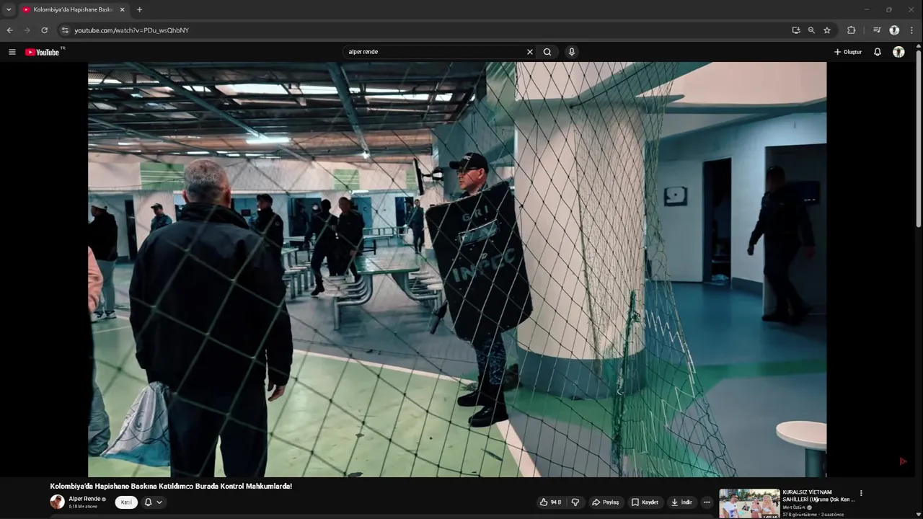The height and width of the screenshot is (519, 923).
Task: Open the Oluştur create button
Action: pos(848,52)
